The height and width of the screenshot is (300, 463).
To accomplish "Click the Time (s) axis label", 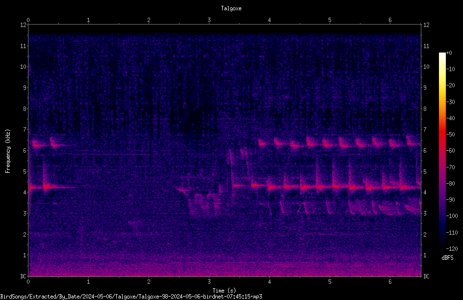I will 224,291.
